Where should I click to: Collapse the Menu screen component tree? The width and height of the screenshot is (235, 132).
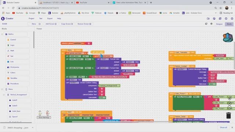2,89
